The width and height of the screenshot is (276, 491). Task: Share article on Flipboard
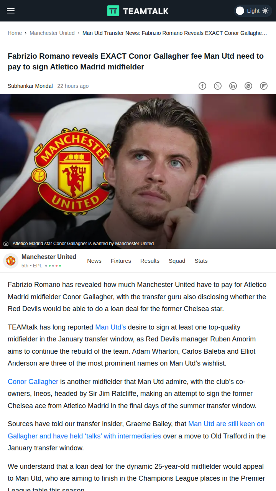click(x=264, y=86)
